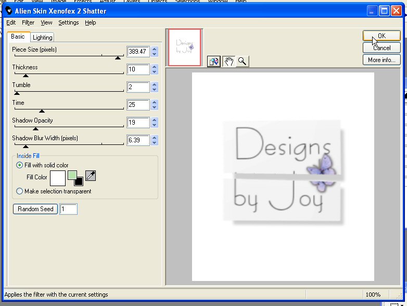Open the Edit menu
Viewport: 407px width, 306px height.
click(x=11, y=22)
